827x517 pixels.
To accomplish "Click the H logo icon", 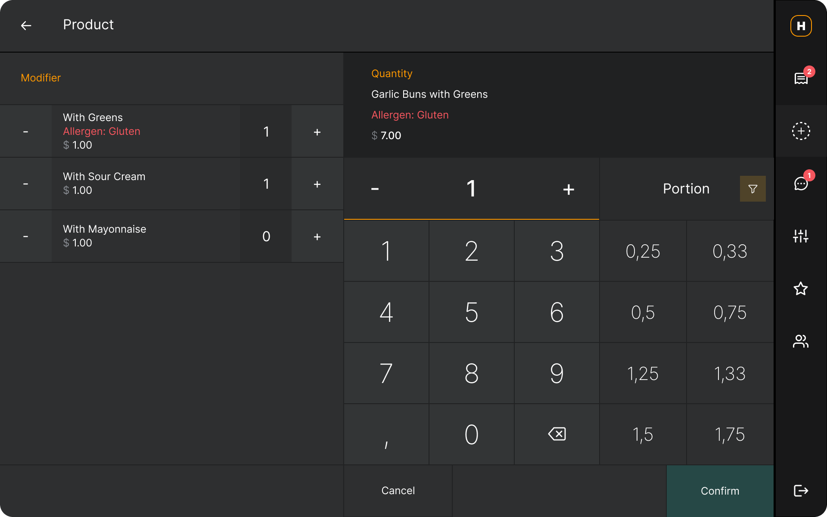I will pos(801,26).
